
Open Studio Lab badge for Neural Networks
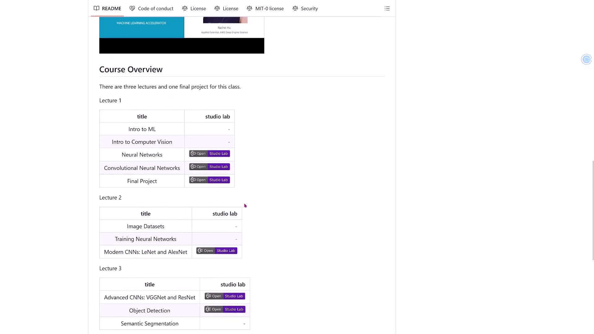(x=209, y=154)
